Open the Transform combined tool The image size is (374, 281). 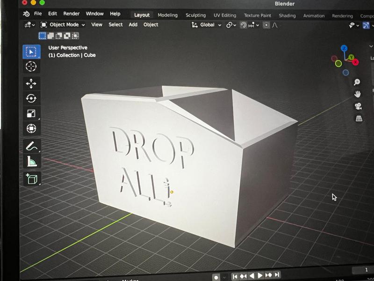pos(31,128)
